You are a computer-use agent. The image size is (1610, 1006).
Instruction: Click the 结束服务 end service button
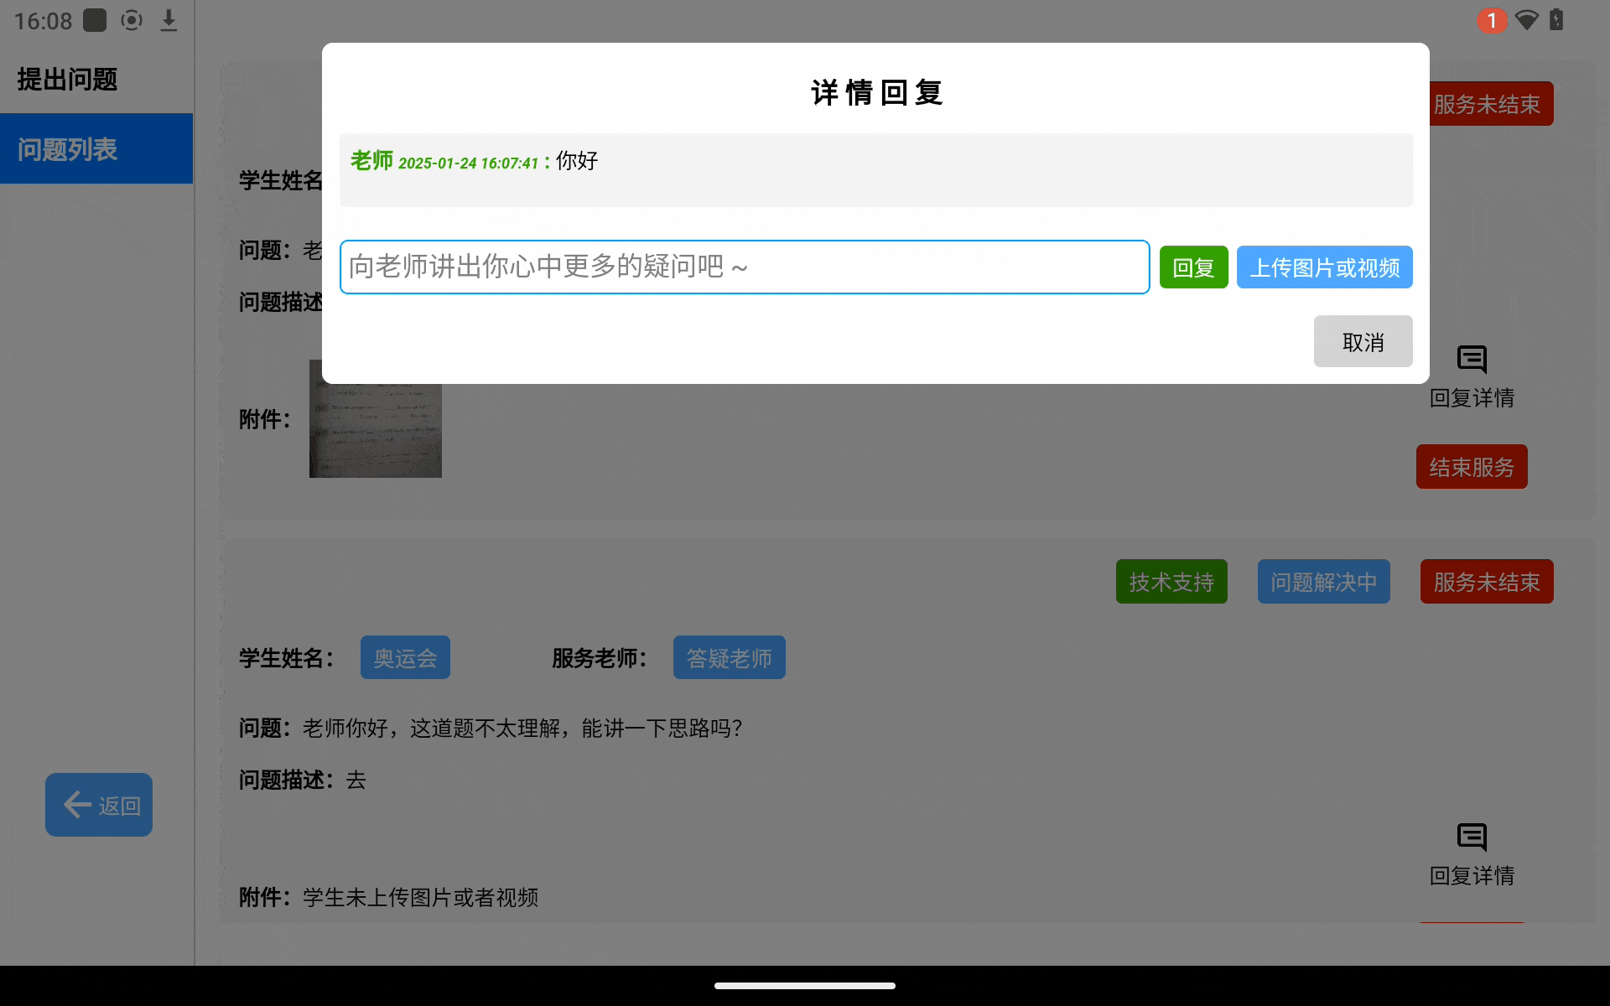click(x=1471, y=467)
